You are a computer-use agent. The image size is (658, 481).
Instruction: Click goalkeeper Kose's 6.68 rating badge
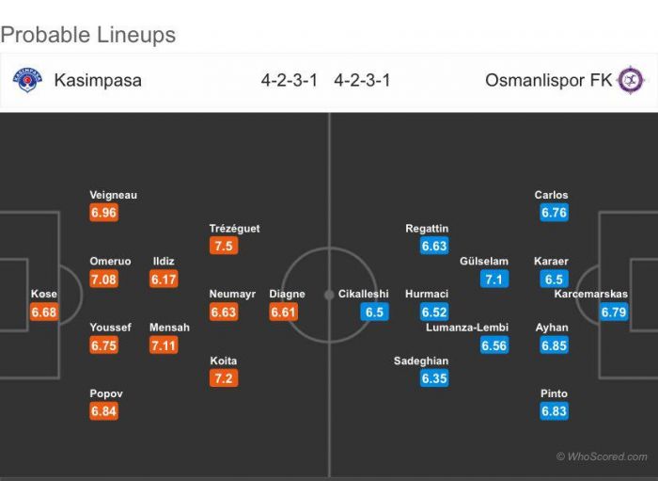44,312
